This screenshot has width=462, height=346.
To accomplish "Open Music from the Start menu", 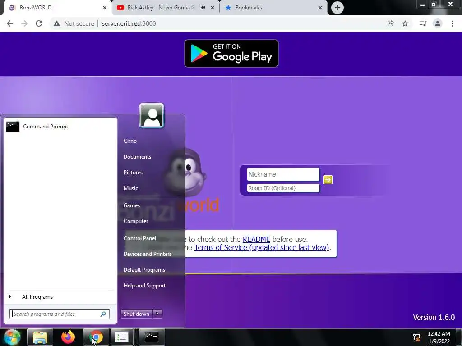I will tap(130, 188).
